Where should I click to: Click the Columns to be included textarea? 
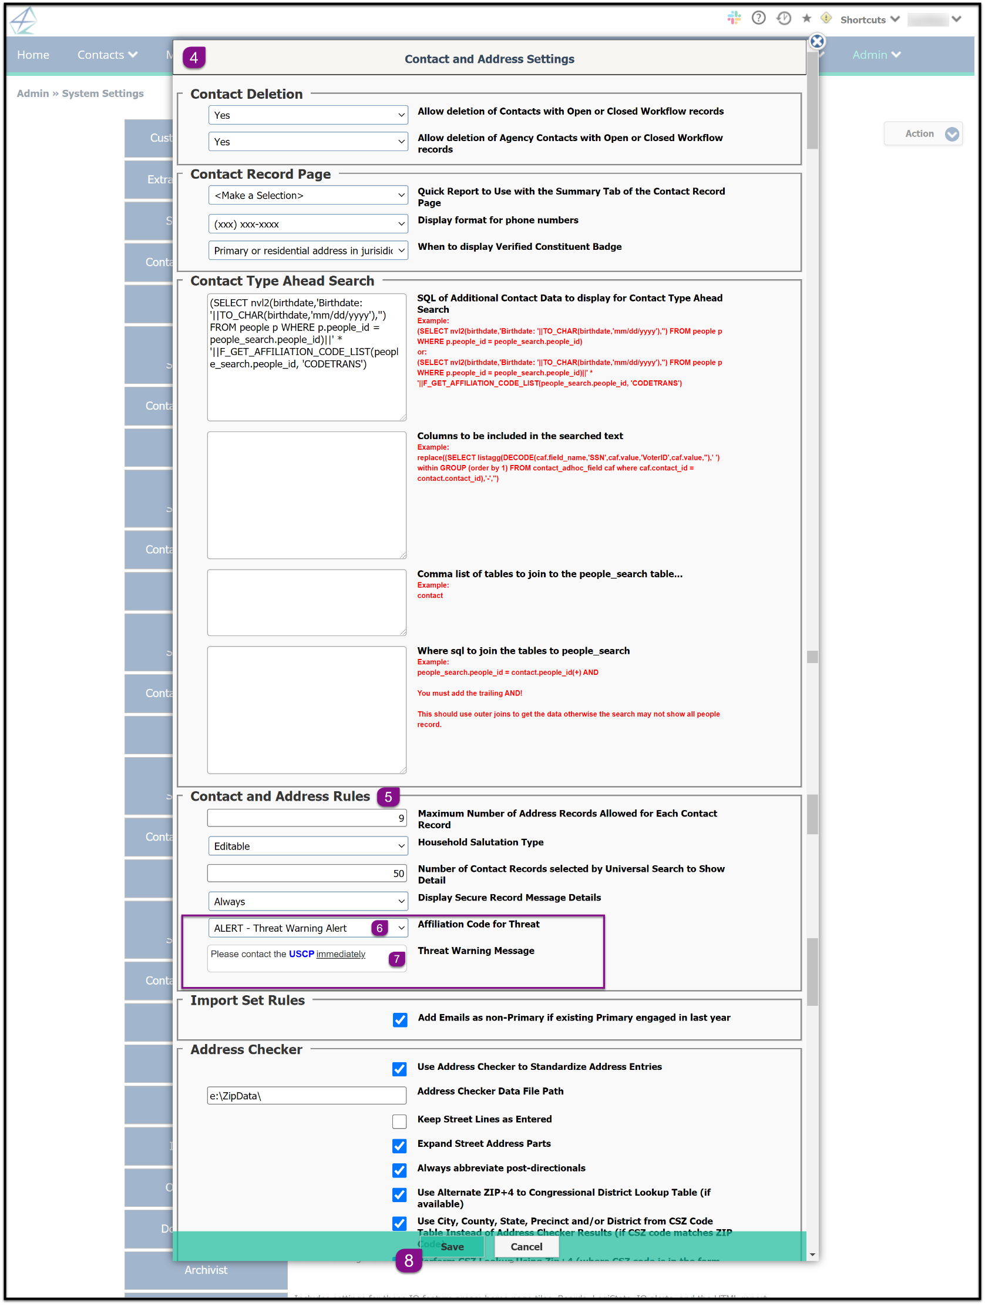tap(307, 495)
